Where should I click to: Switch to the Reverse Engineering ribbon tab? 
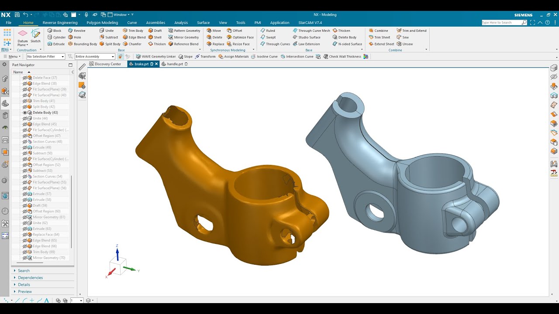pyautogui.click(x=60, y=23)
